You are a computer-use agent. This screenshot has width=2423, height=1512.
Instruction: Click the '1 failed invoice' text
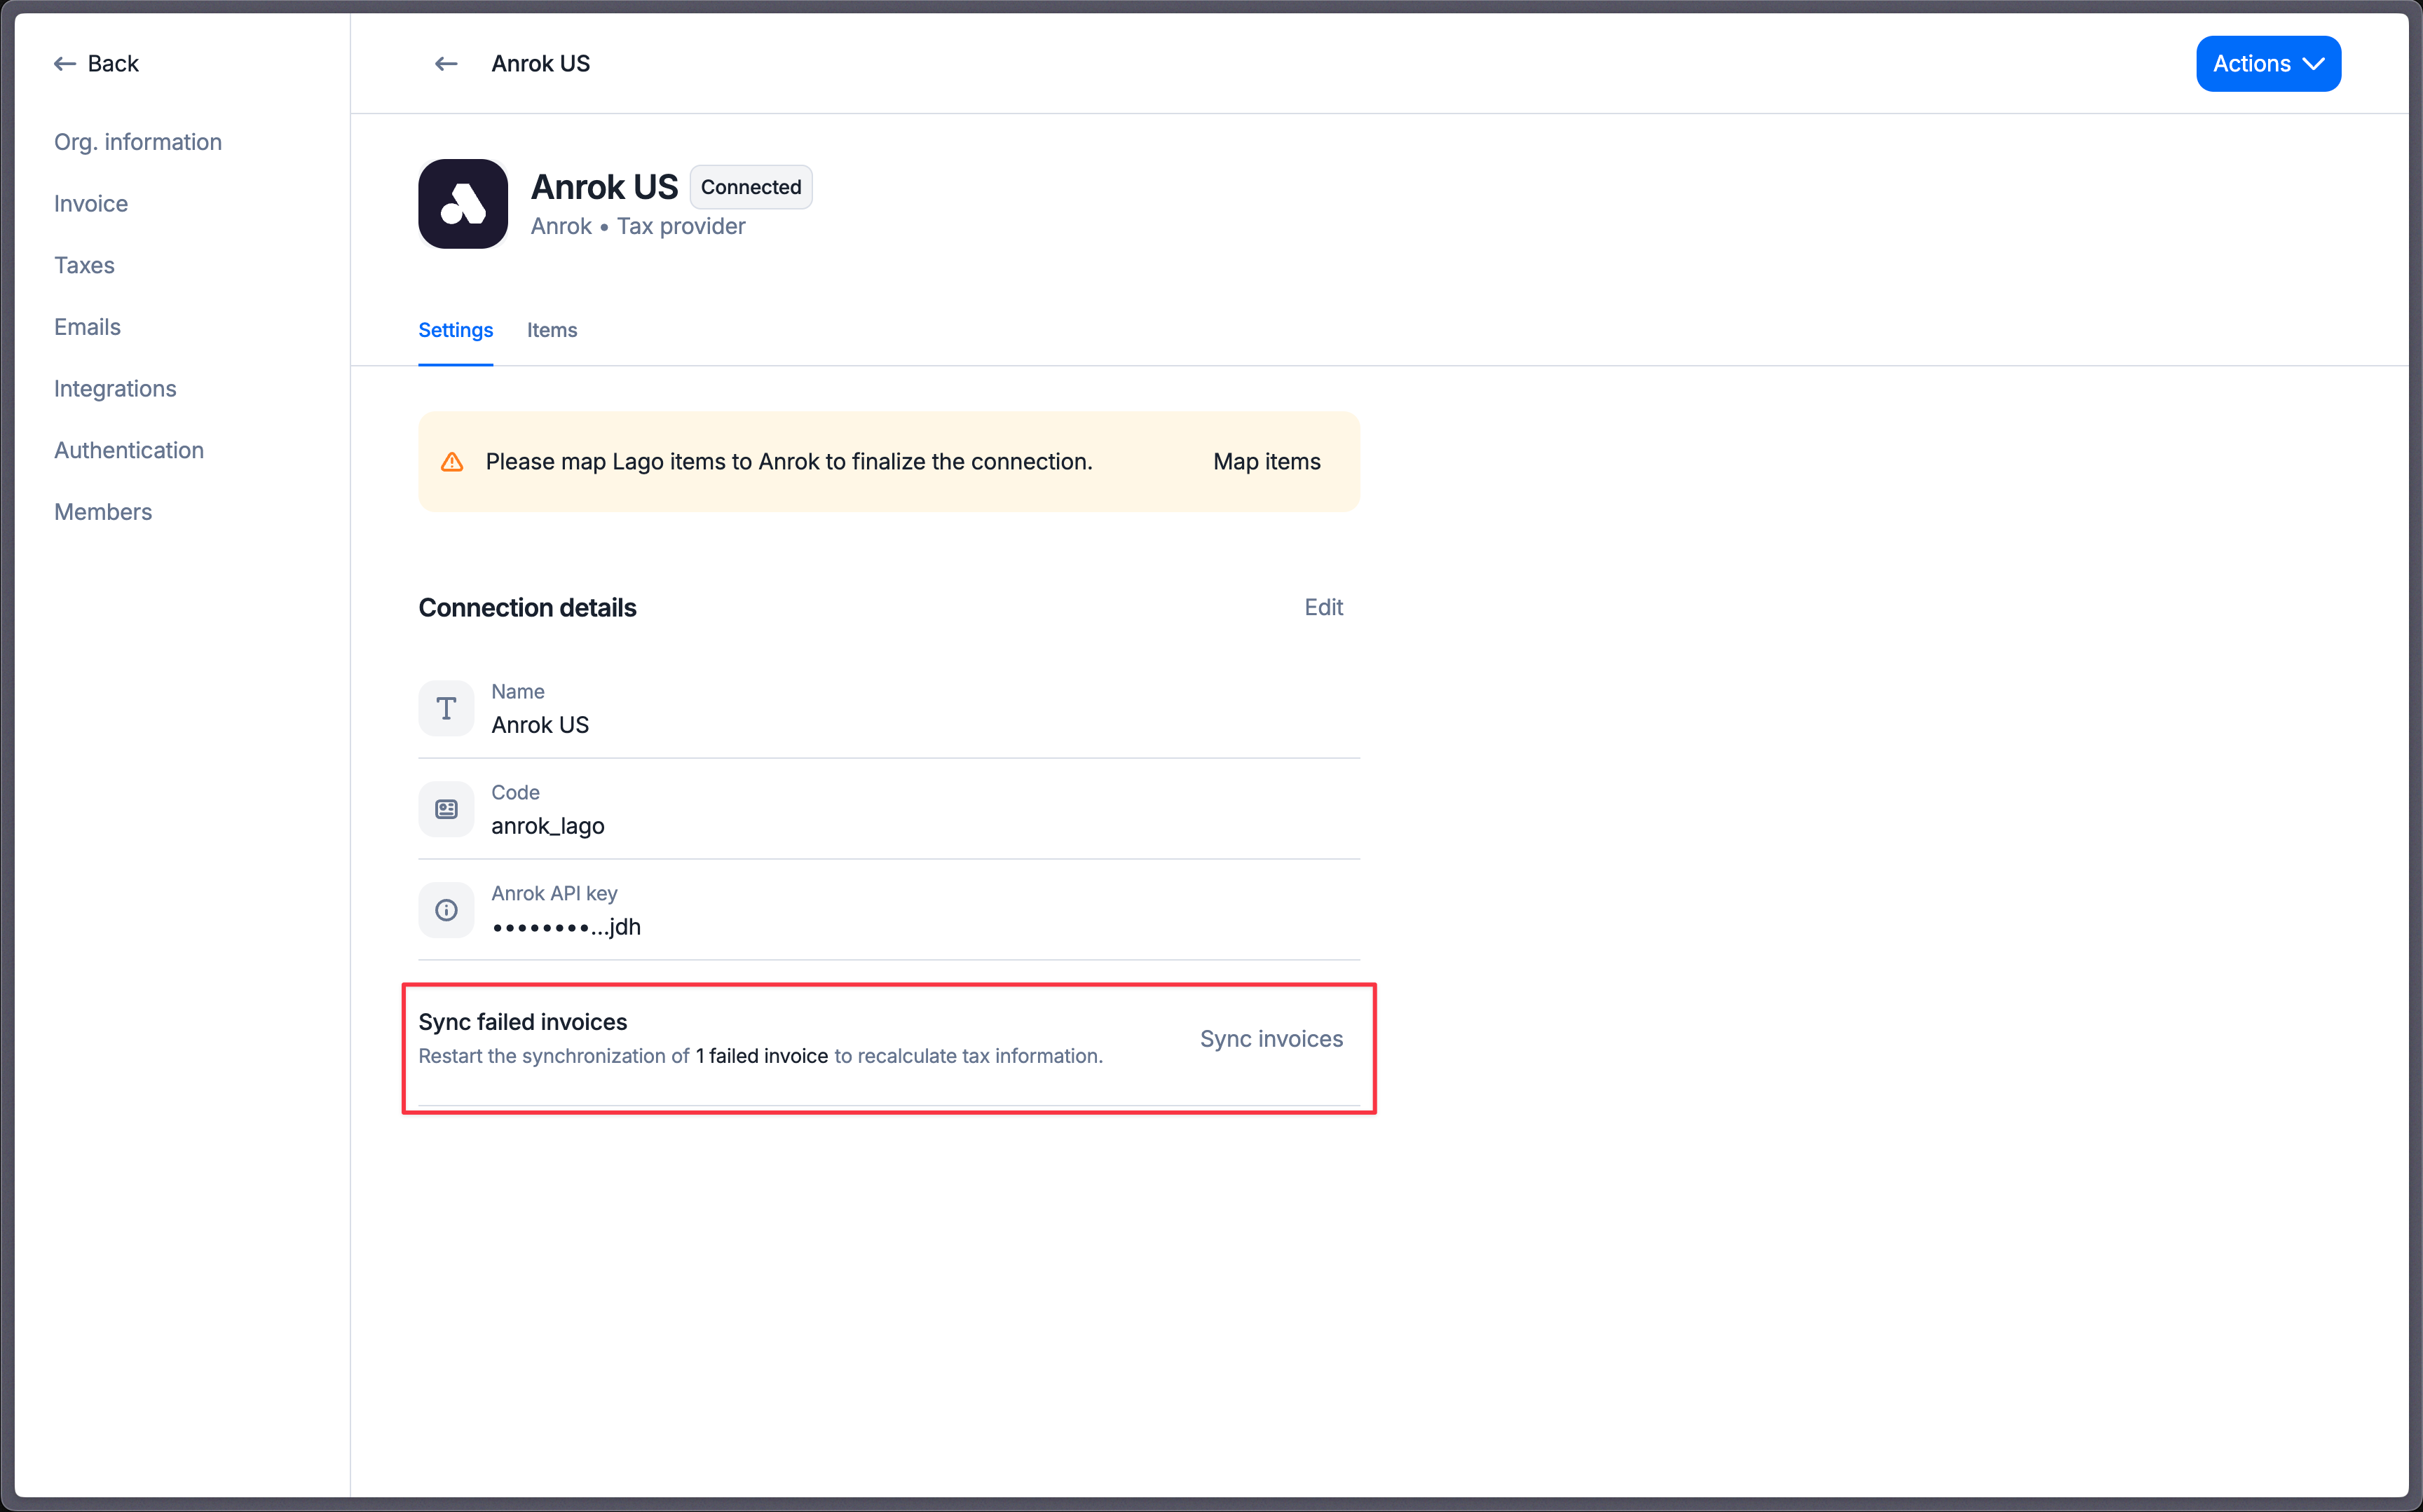tap(763, 1056)
